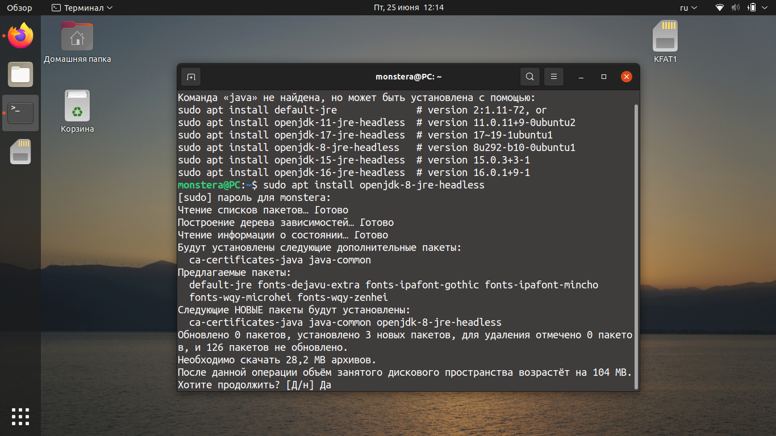Open Firefox from the dock
Image resolution: width=776 pixels, height=436 pixels.
[x=20, y=36]
